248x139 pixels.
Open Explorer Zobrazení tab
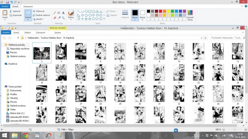pos(40,32)
